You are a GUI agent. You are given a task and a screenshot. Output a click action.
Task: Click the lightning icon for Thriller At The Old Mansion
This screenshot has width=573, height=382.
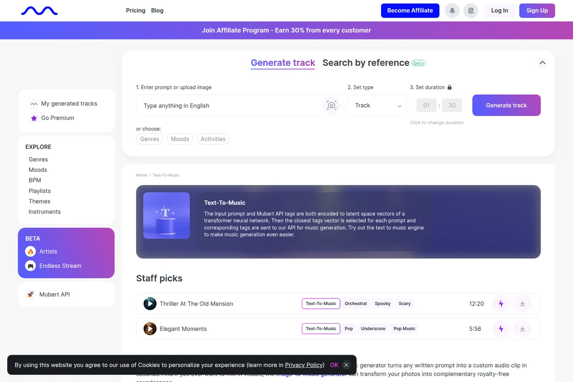click(500, 303)
